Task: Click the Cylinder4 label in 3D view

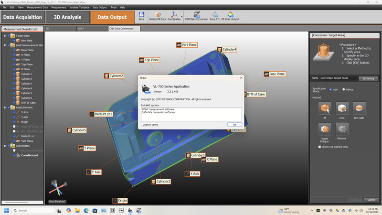Action: coord(227,50)
